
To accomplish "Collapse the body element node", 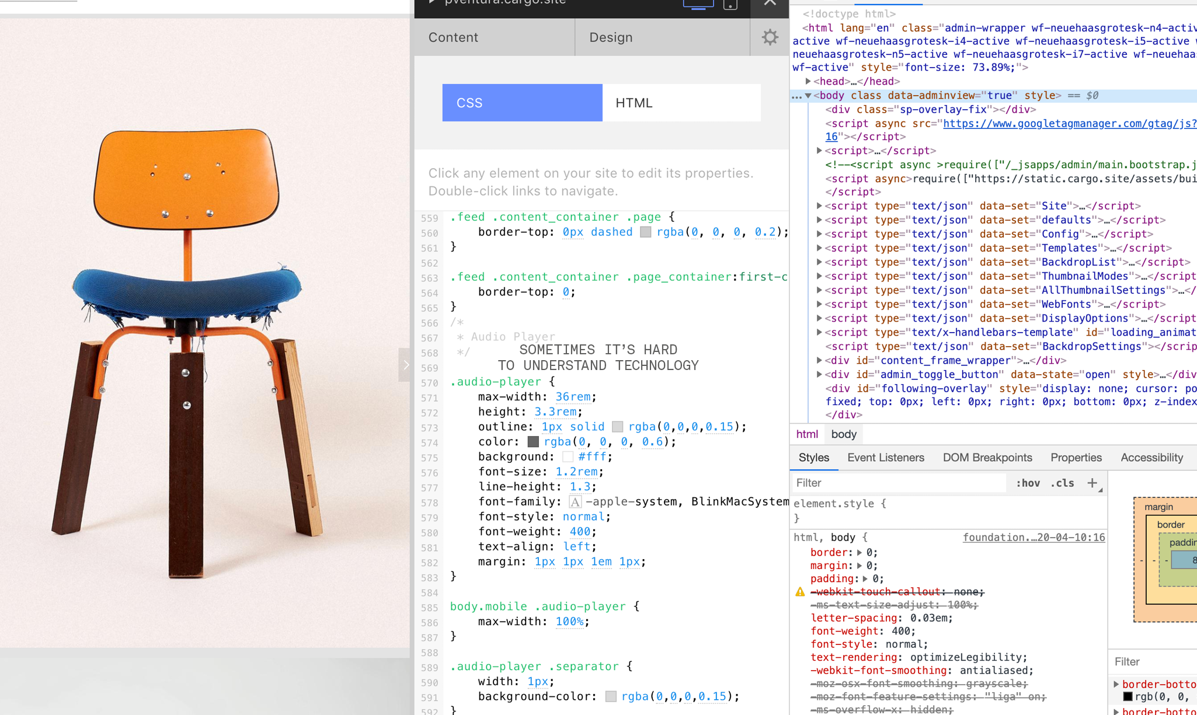I will [x=808, y=95].
